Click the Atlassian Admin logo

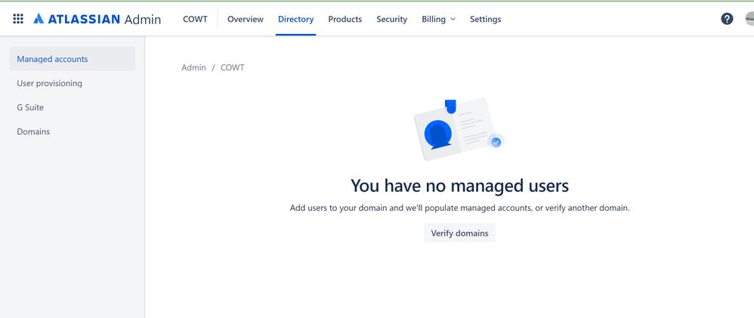tap(97, 19)
